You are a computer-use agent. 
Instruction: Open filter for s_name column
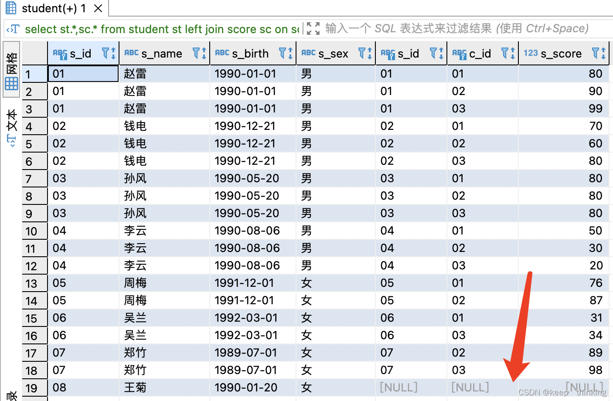197,53
